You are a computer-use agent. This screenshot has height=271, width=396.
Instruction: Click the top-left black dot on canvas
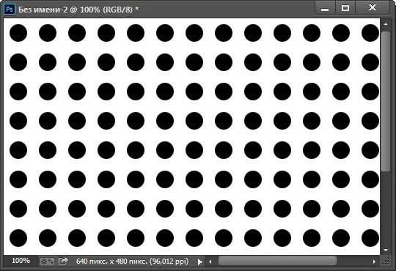18,33
